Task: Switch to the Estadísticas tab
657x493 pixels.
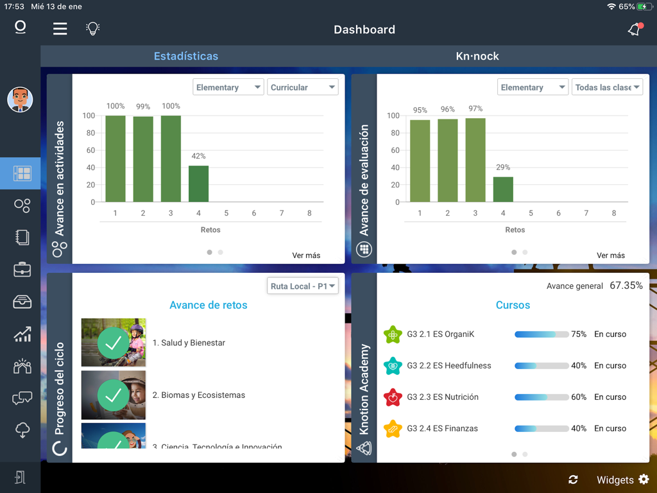Action: [186, 56]
